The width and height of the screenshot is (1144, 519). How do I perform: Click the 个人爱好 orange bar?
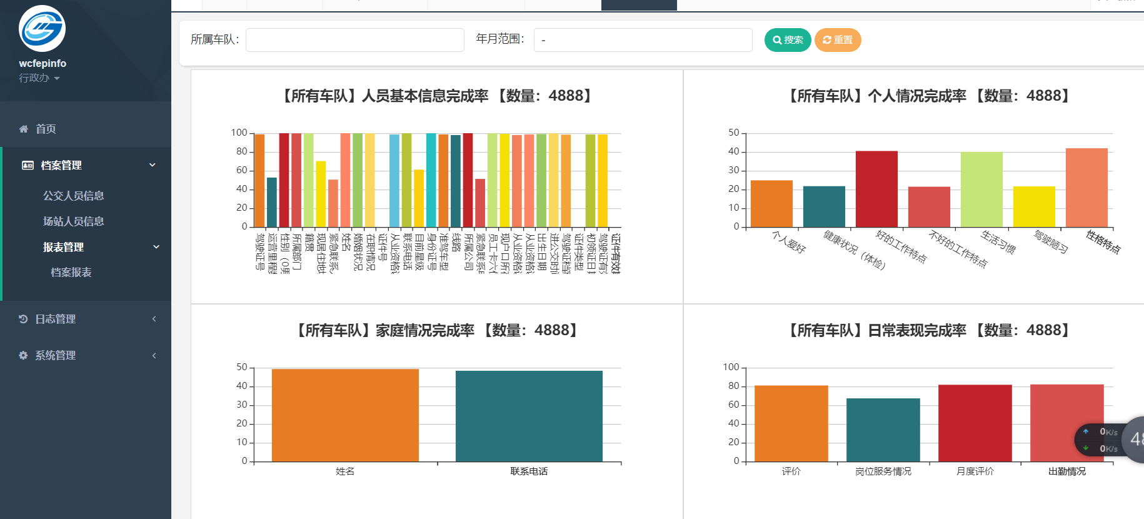[771, 203]
